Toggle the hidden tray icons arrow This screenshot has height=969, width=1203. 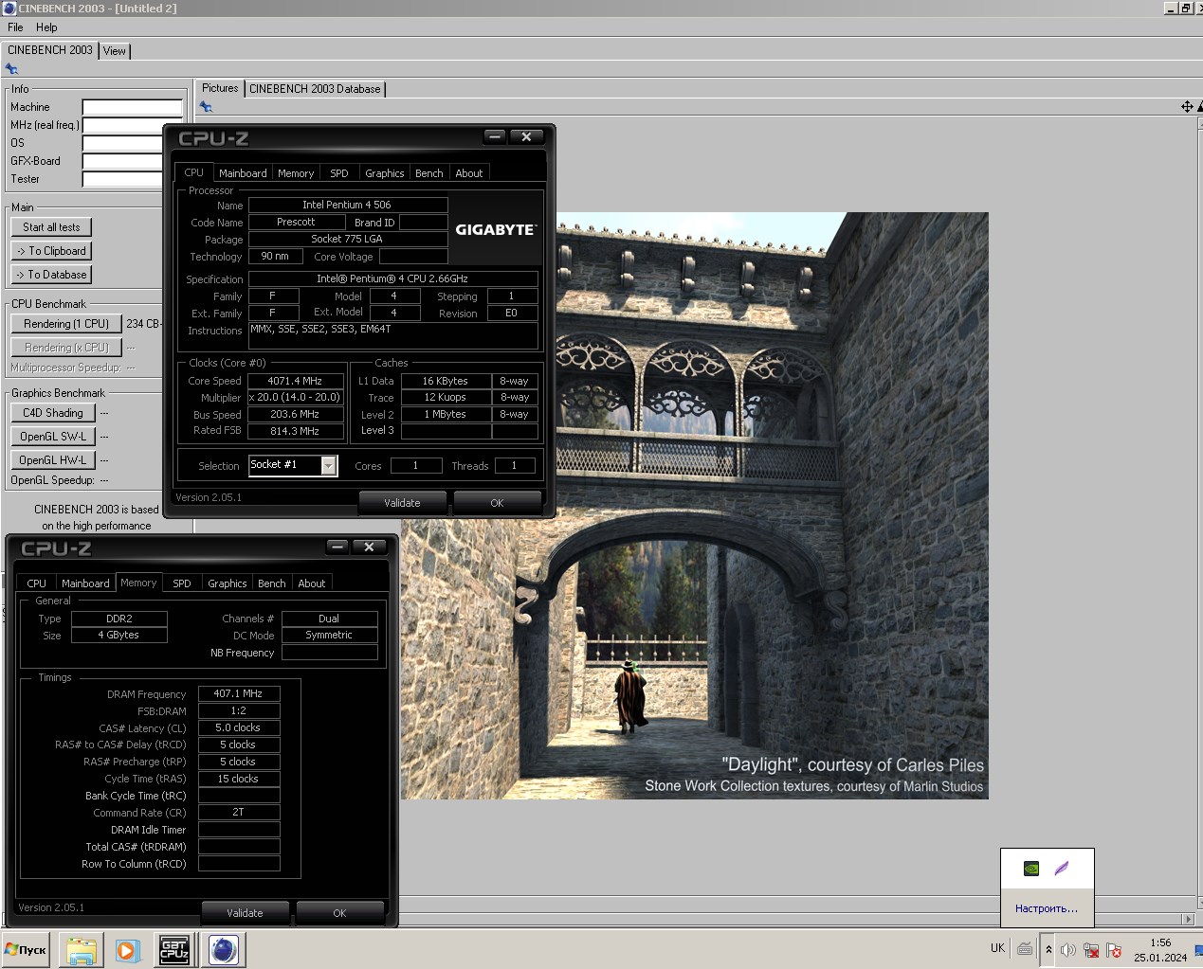click(x=1048, y=949)
